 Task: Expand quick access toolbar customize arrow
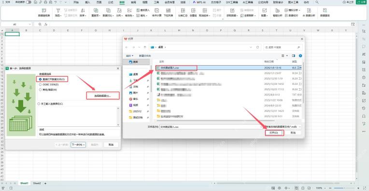pos(66,2)
